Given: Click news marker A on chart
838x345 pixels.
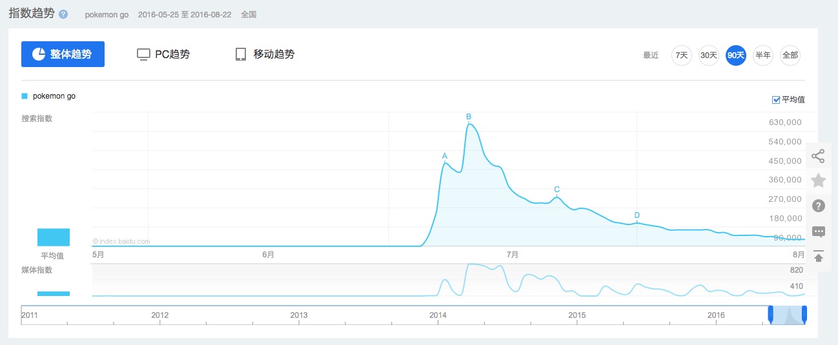Looking at the screenshot, I should point(444,156).
